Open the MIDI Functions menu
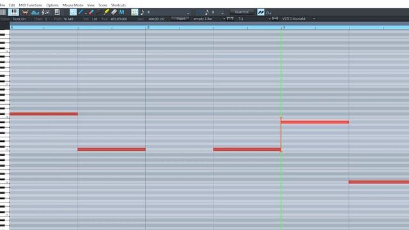This screenshot has height=230, width=409. [x=31, y=5]
